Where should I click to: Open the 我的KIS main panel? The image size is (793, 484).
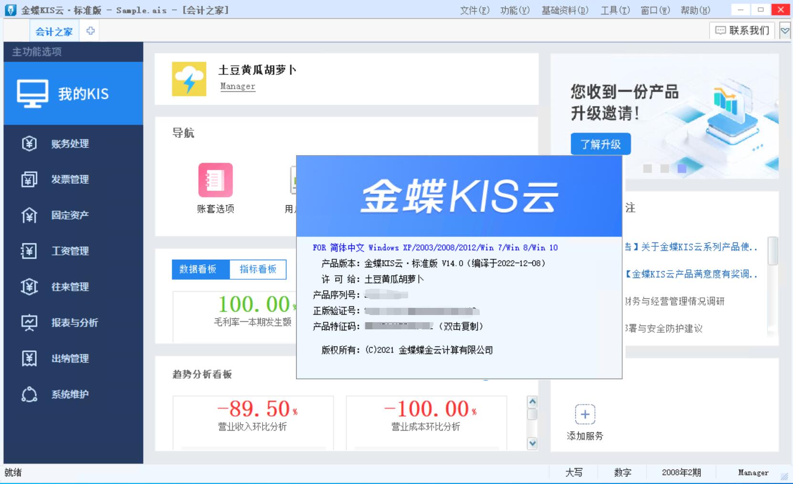tap(73, 94)
